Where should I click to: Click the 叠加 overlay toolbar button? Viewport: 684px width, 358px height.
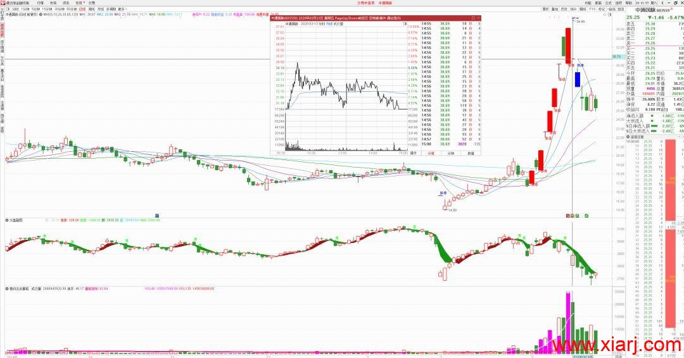[x=555, y=9]
